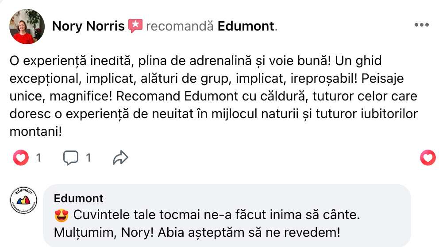
Task: Open Nory Norris's profile photo
Action: click(27, 27)
